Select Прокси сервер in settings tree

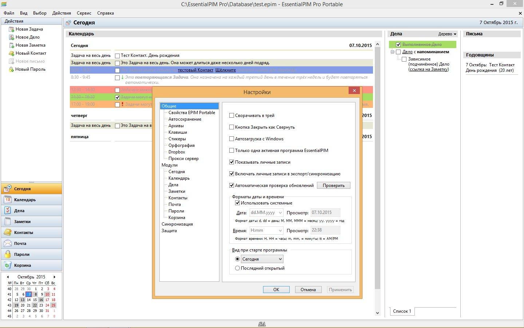click(183, 159)
